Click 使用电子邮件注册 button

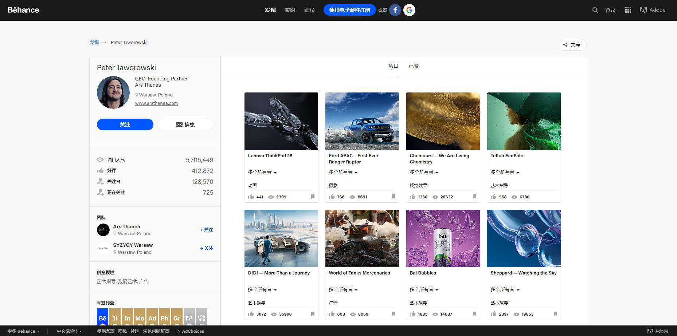click(350, 10)
